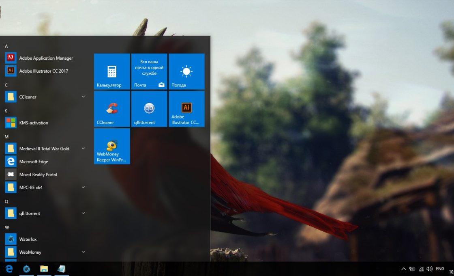The height and width of the screenshot is (276, 454).
Task: Open the Почта mail tile
Action: pos(149,71)
